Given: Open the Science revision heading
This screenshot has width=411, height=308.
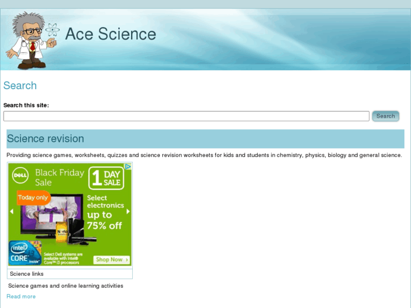Looking at the screenshot, I should (45, 138).
